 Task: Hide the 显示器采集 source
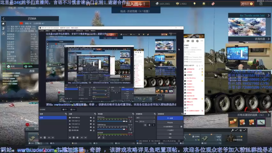(91, 130)
